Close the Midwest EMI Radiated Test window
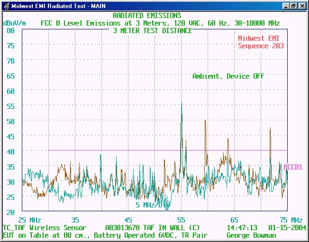The width and height of the screenshot is (309, 242). pyautogui.click(x=302, y=6)
